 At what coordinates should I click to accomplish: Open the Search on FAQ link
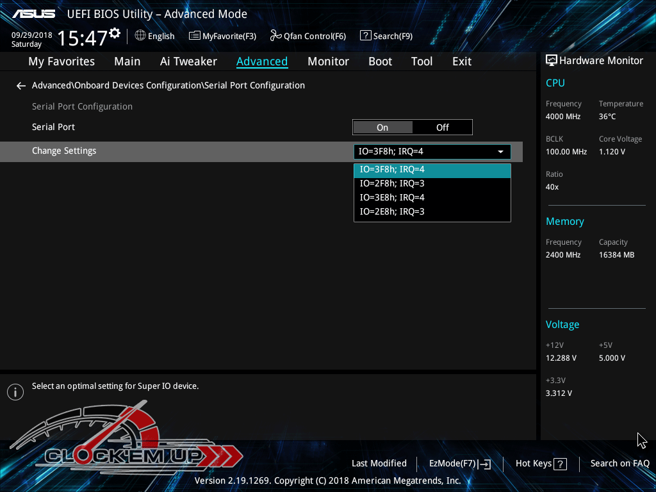click(x=619, y=464)
